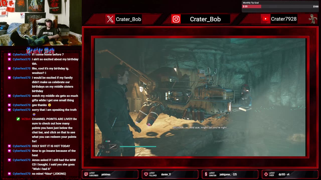Click the dollar latest donation icon

point(206,174)
